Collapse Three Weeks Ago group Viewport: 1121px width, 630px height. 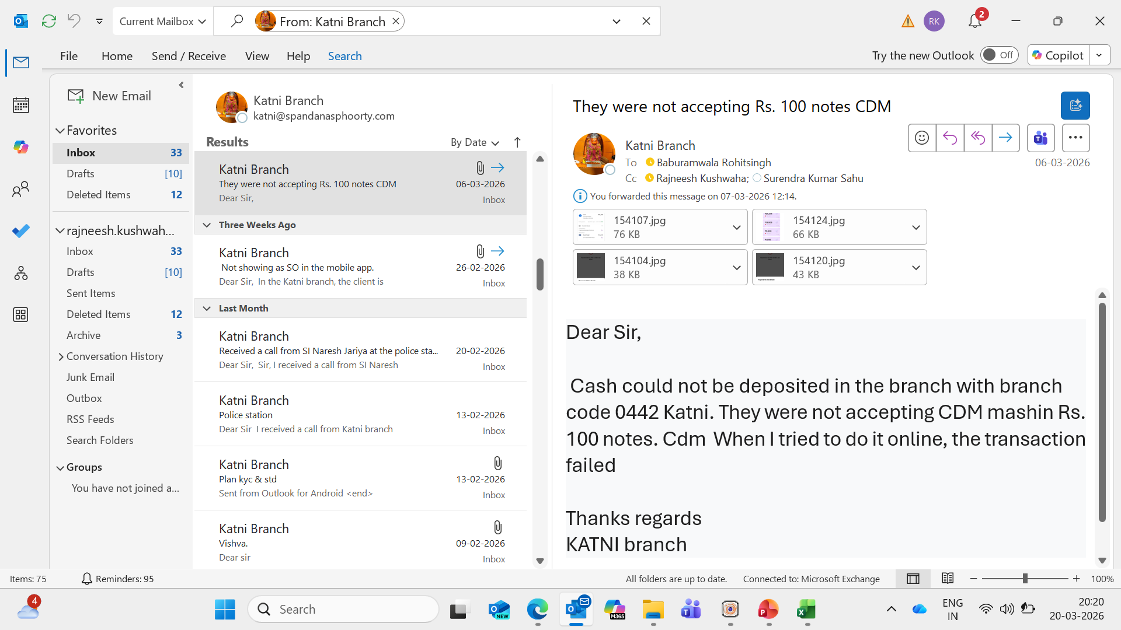pos(207,225)
